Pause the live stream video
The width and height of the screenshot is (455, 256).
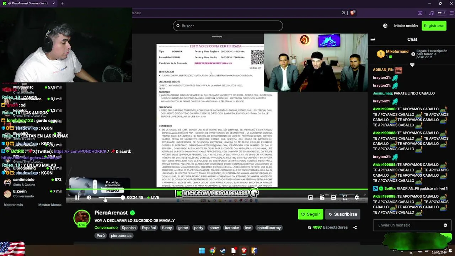pyautogui.click(x=77, y=197)
